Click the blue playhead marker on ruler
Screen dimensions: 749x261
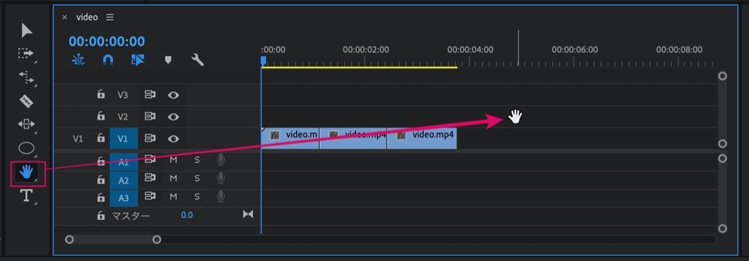(263, 60)
